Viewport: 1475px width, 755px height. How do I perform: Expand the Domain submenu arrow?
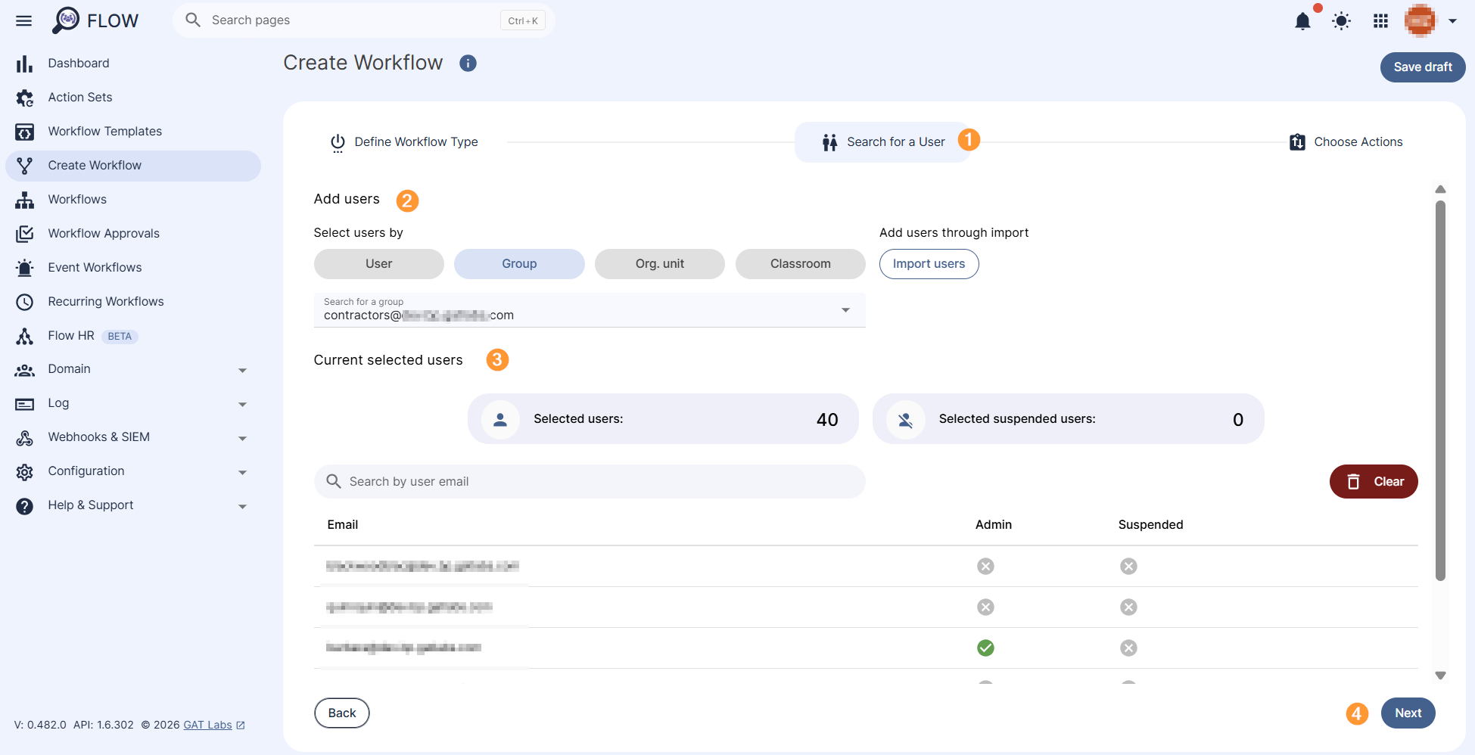(x=242, y=371)
